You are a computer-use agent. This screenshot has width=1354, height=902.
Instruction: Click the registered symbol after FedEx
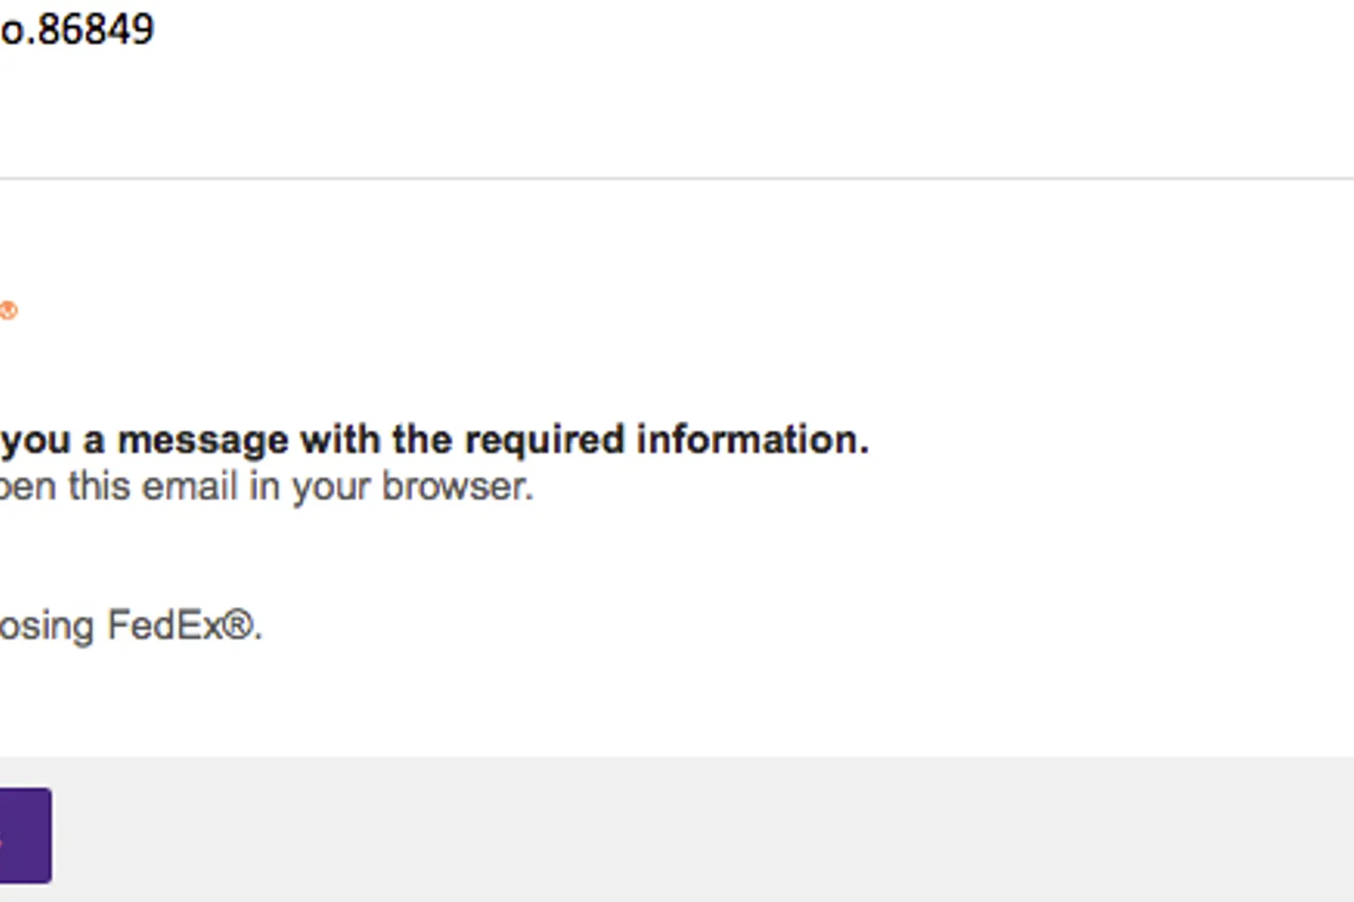click(x=238, y=626)
